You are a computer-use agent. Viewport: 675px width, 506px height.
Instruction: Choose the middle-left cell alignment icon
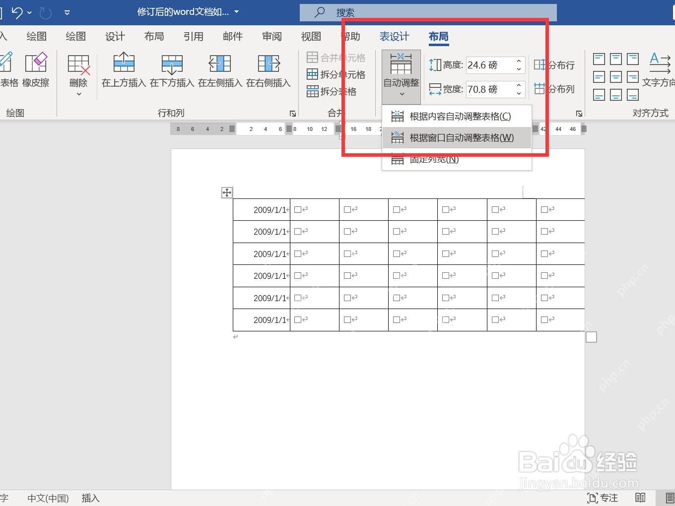[x=599, y=77]
